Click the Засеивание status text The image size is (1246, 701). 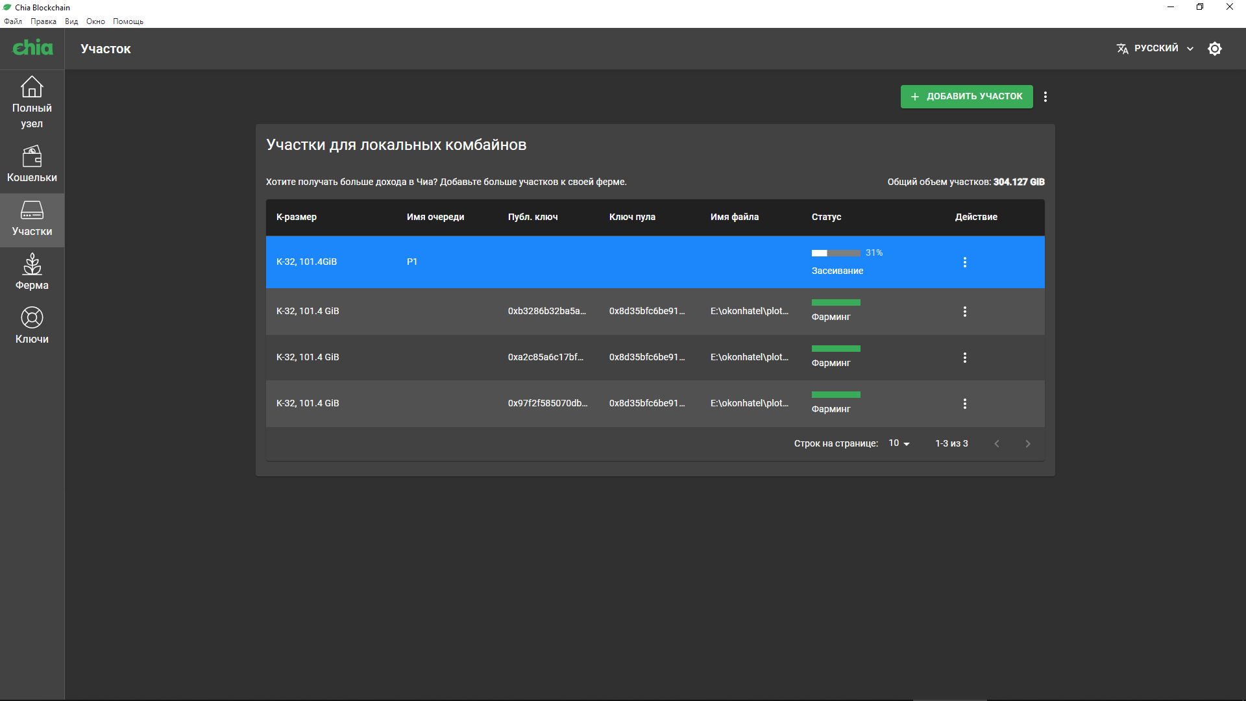[x=837, y=271]
